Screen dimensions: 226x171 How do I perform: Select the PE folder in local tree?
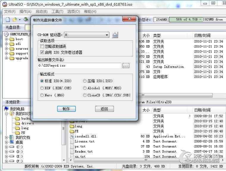pos(18,133)
